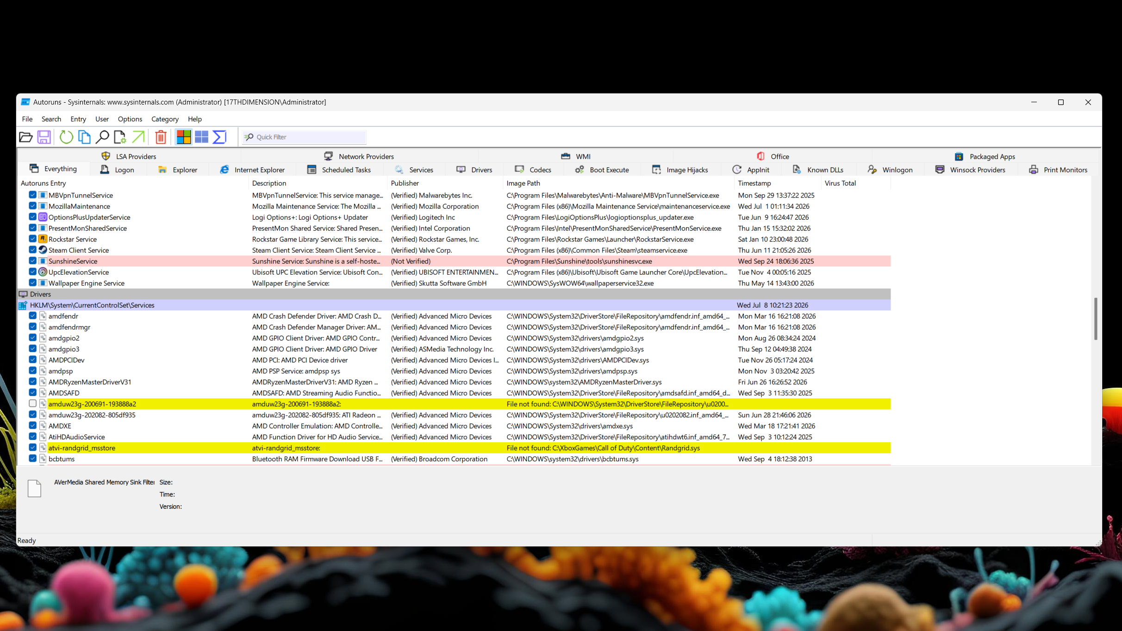Sort by the Description column header
This screenshot has width=1122, height=631.
tap(318, 183)
